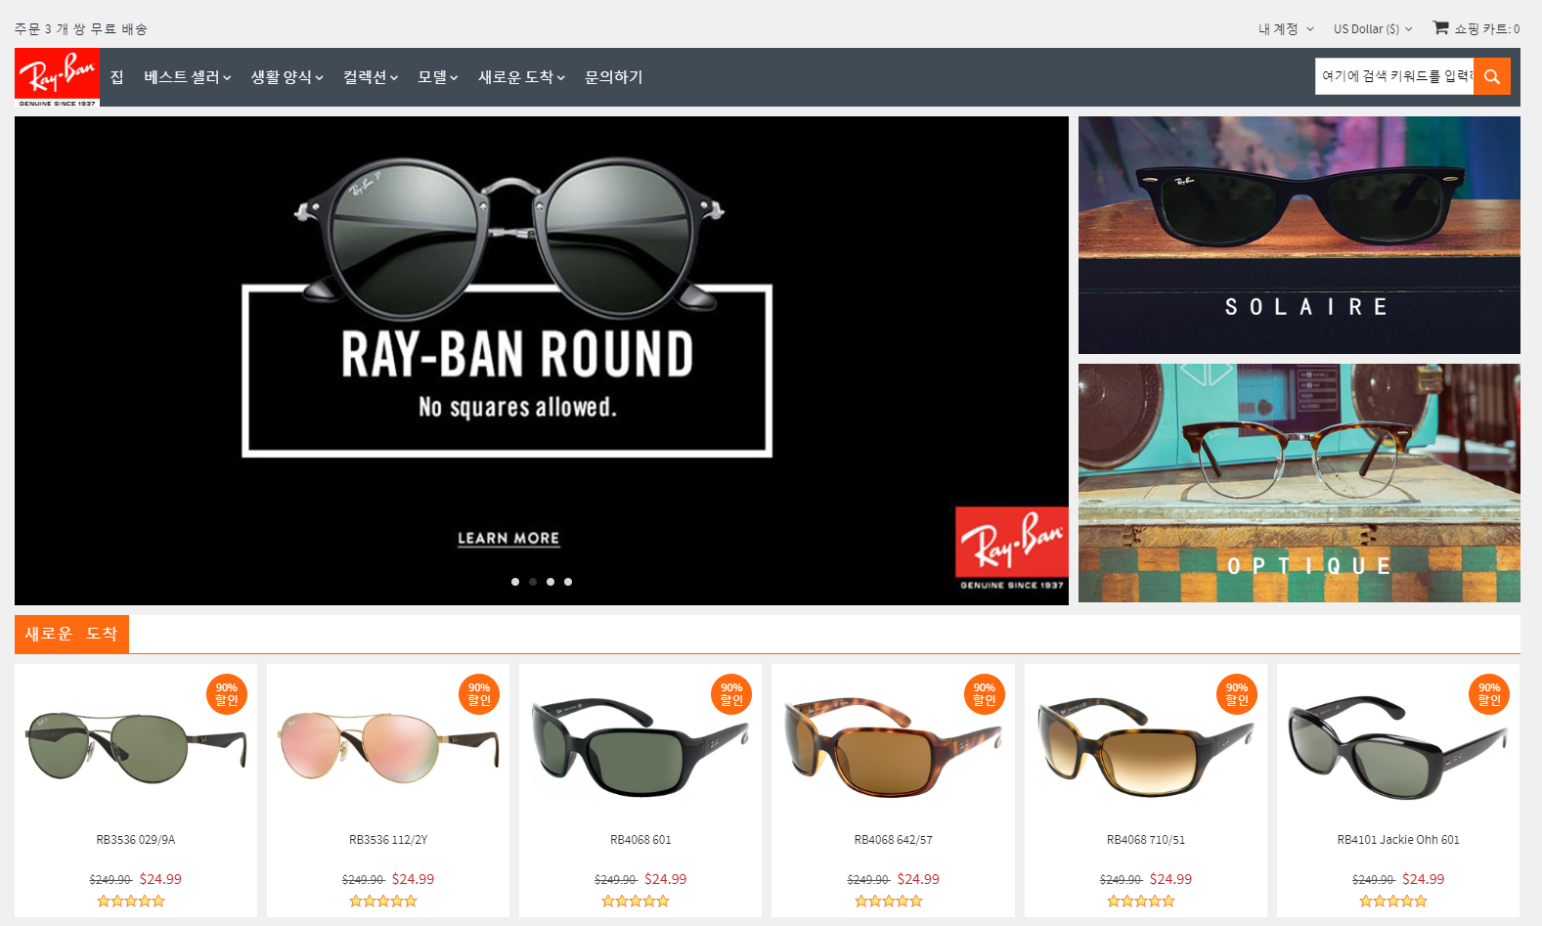Click into the search keyword field
This screenshot has width=1542, height=926.
[1394, 76]
